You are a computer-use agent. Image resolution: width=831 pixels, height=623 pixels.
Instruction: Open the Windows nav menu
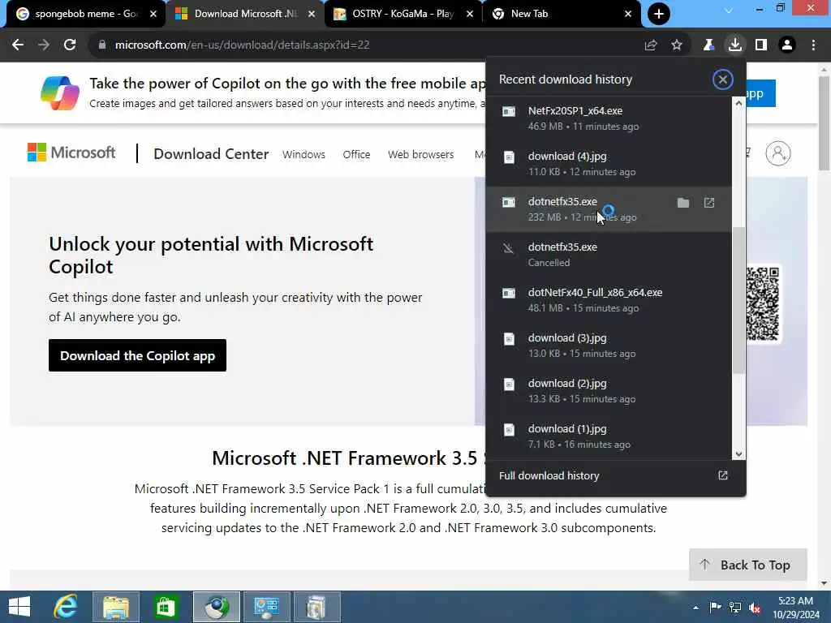pyautogui.click(x=304, y=155)
